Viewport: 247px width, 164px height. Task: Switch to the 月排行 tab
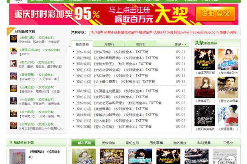110,44
